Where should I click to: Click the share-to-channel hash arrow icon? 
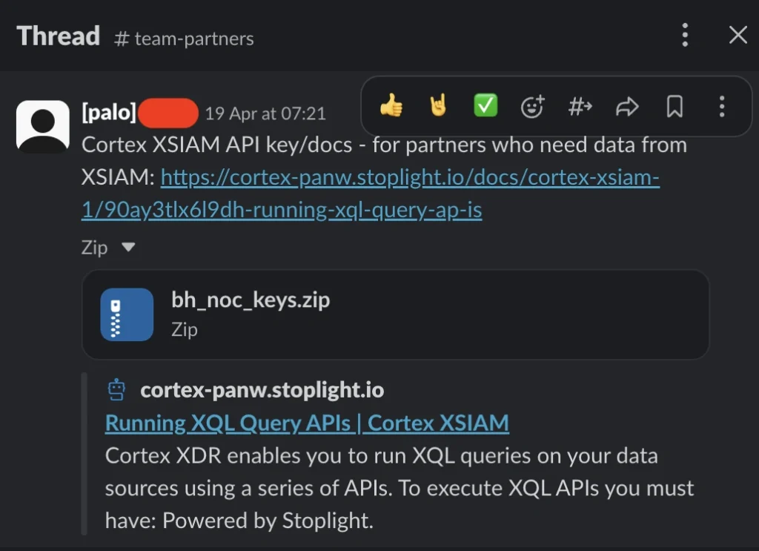coord(580,106)
